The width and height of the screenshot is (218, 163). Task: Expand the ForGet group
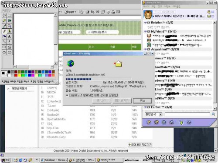[x=145, y=107]
